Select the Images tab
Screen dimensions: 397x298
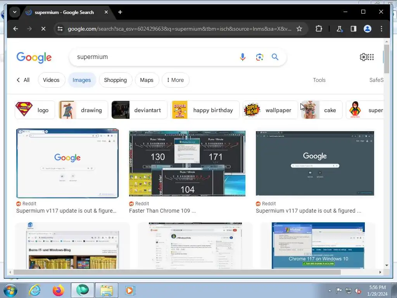82,80
